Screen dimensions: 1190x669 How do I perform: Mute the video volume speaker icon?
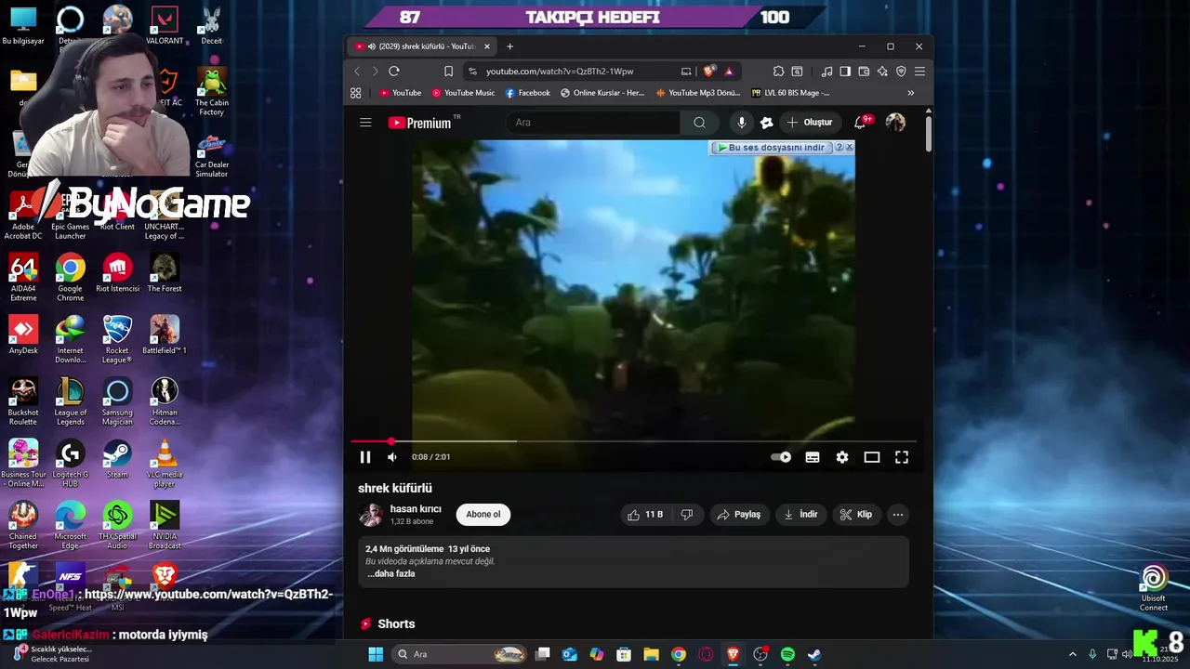coord(392,457)
